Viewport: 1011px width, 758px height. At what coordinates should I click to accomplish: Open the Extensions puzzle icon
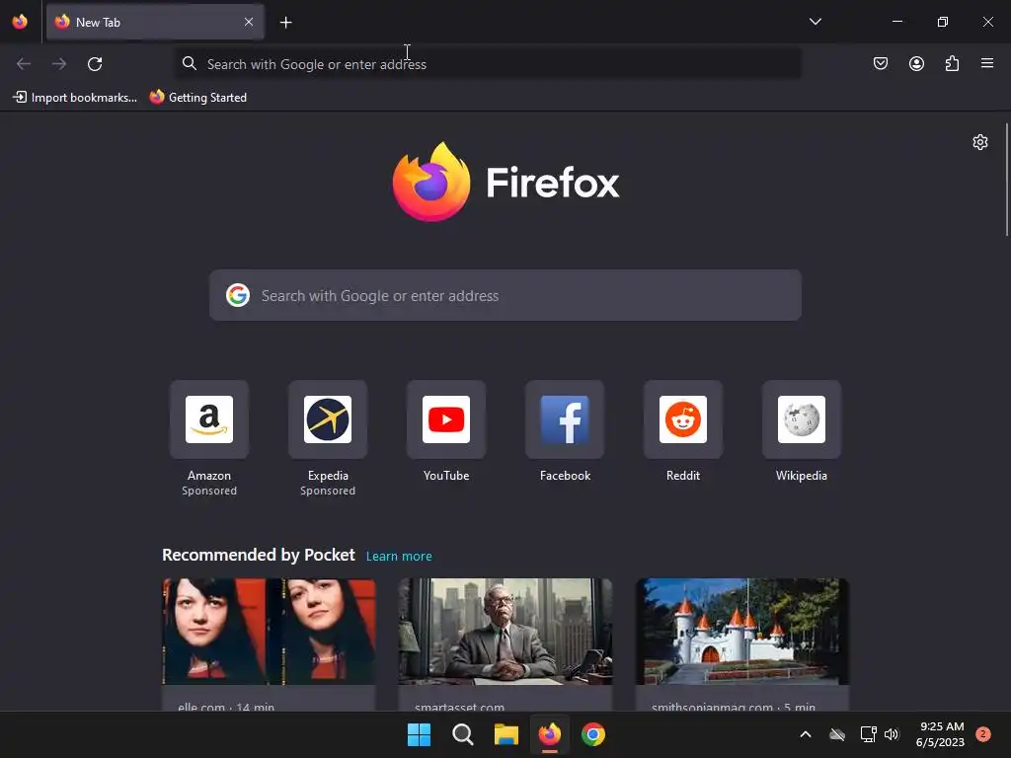952,63
